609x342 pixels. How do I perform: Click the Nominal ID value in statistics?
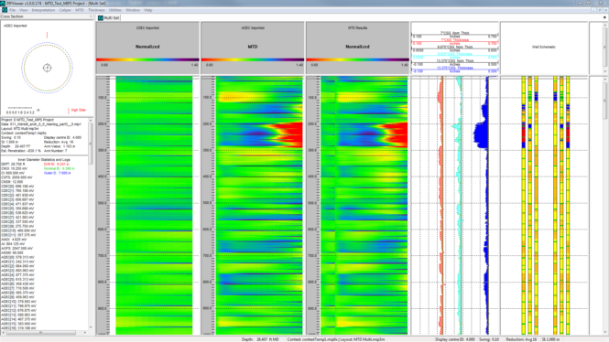pos(59,168)
